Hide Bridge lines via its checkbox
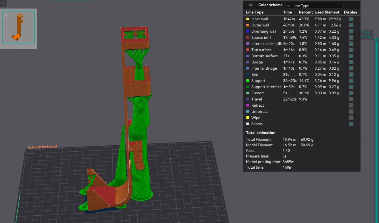Image resolution: width=379 pixels, height=223 pixels. coord(351,62)
